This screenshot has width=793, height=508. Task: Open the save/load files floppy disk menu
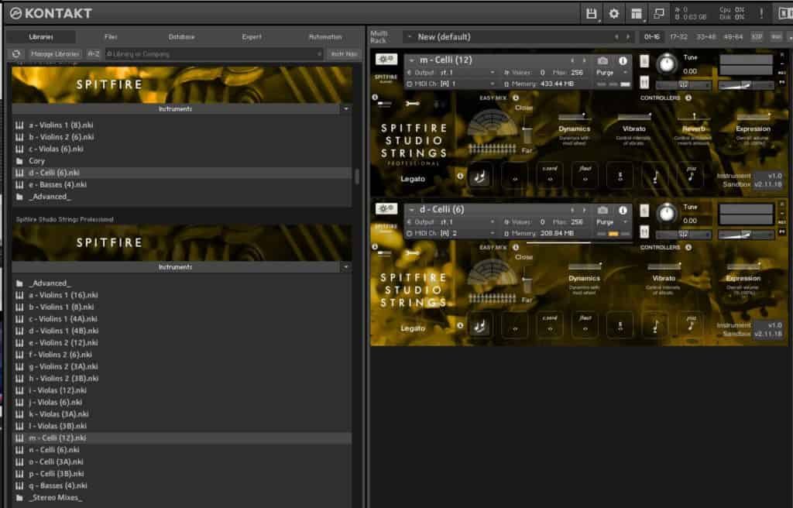591,14
